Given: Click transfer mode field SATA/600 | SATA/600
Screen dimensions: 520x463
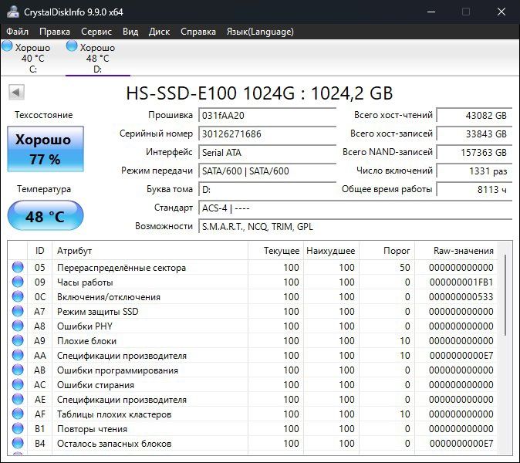Looking at the screenshot, I should (267, 171).
